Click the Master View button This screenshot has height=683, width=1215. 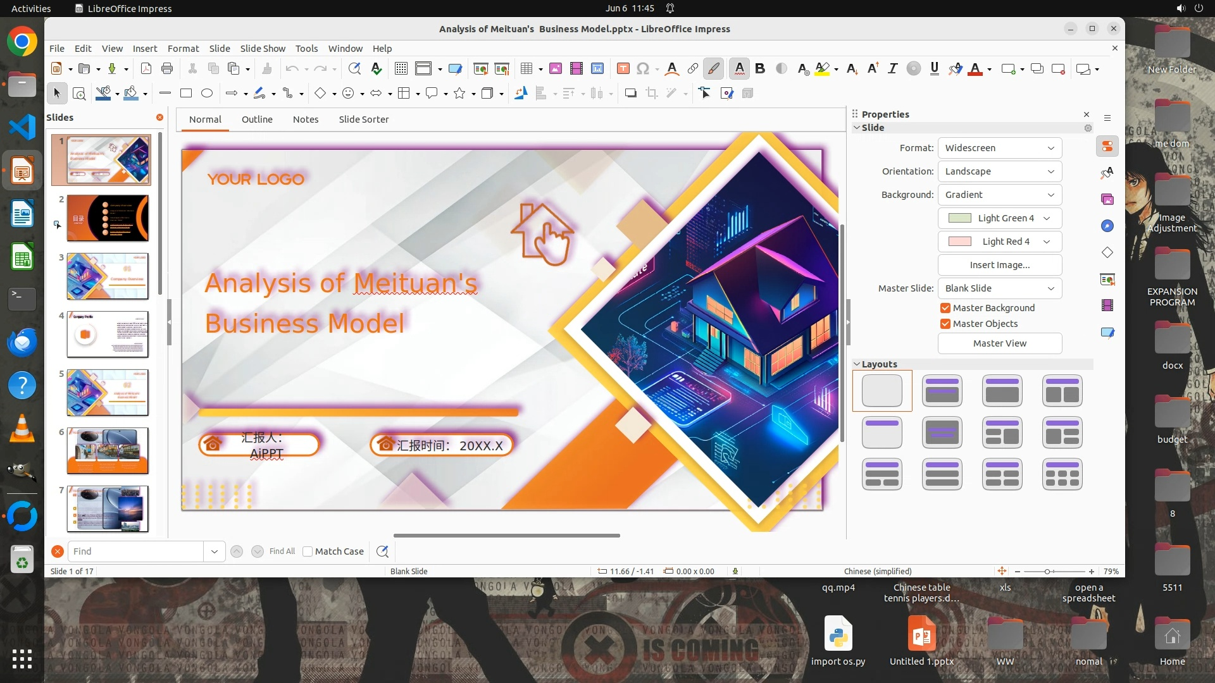point(999,343)
